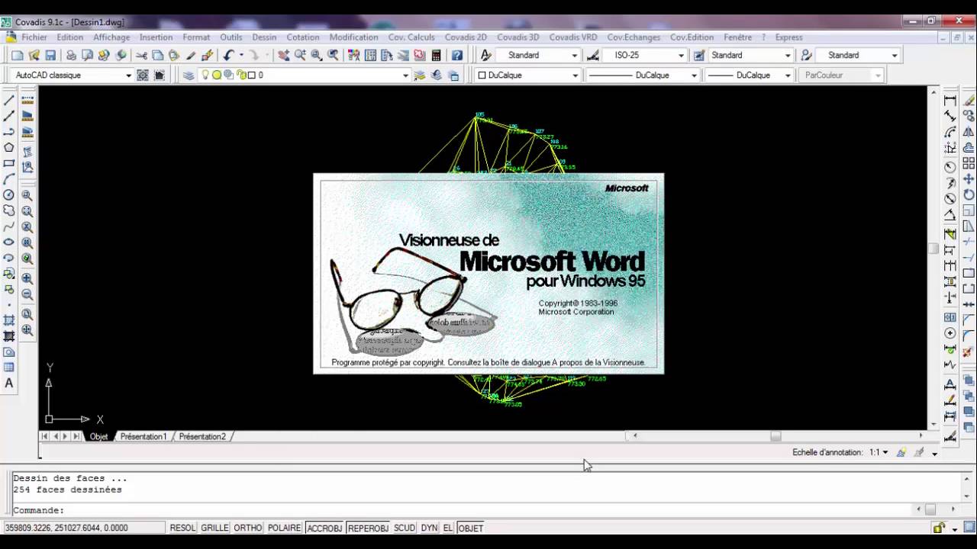Select the Ellipse drawing tool
Image resolution: width=977 pixels, height=549 pixels.
(9, 242)
